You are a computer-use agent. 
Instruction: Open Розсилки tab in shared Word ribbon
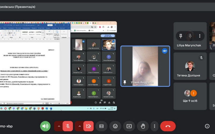[18, 28]
